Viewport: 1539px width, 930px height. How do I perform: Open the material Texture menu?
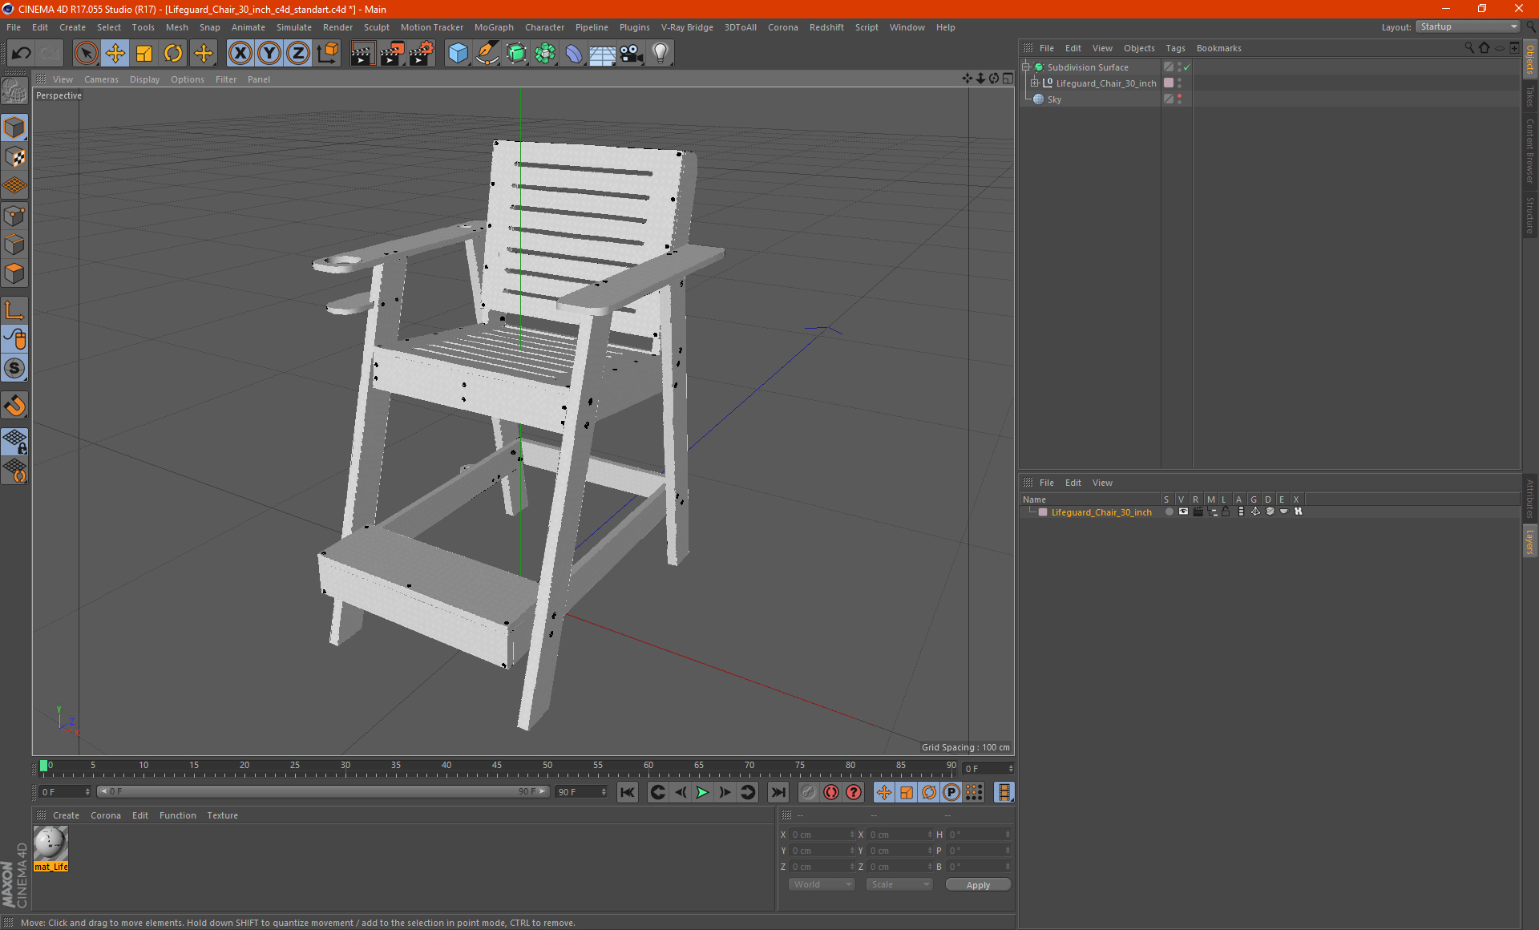222,815
